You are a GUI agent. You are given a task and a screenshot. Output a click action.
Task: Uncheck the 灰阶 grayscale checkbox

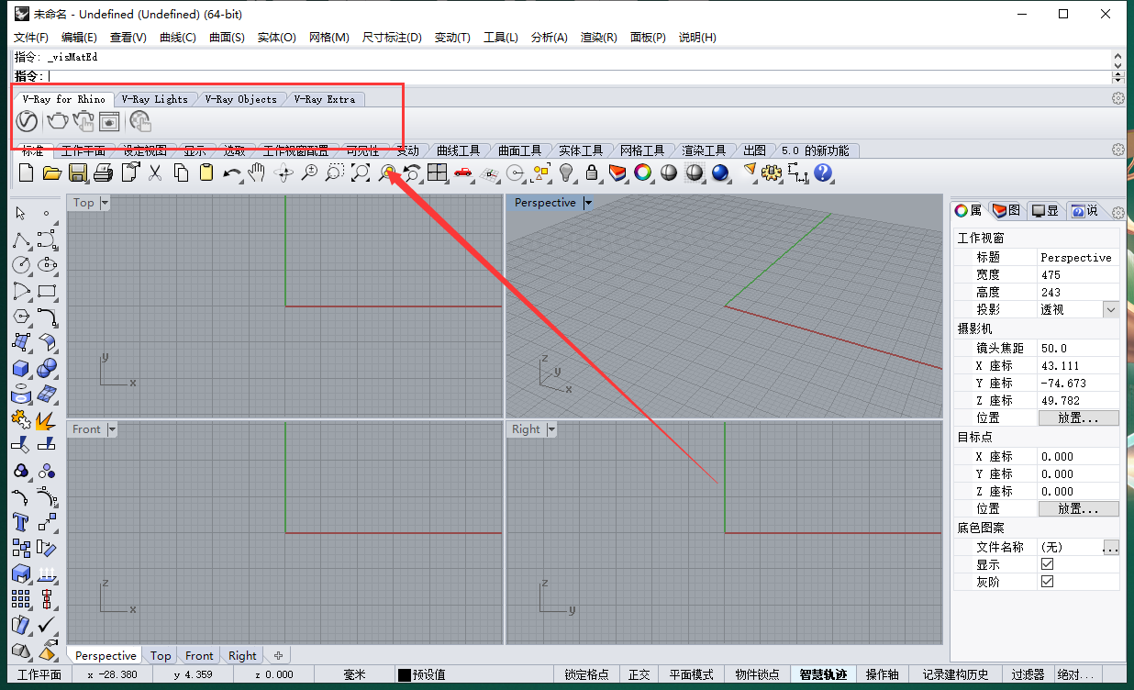pyautogui.click(x=1047, y=582)
